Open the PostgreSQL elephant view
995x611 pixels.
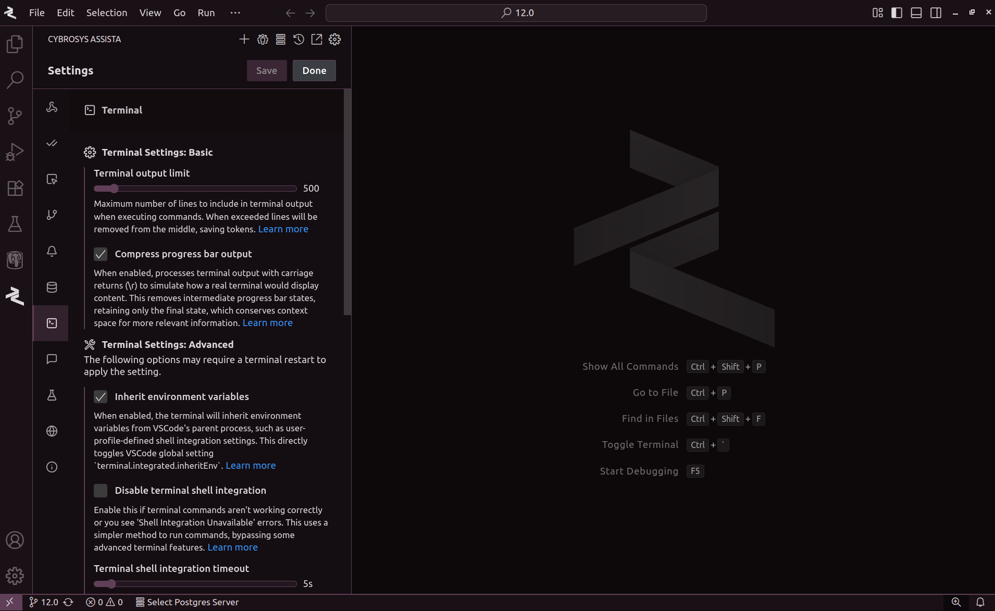coord(15,259)
